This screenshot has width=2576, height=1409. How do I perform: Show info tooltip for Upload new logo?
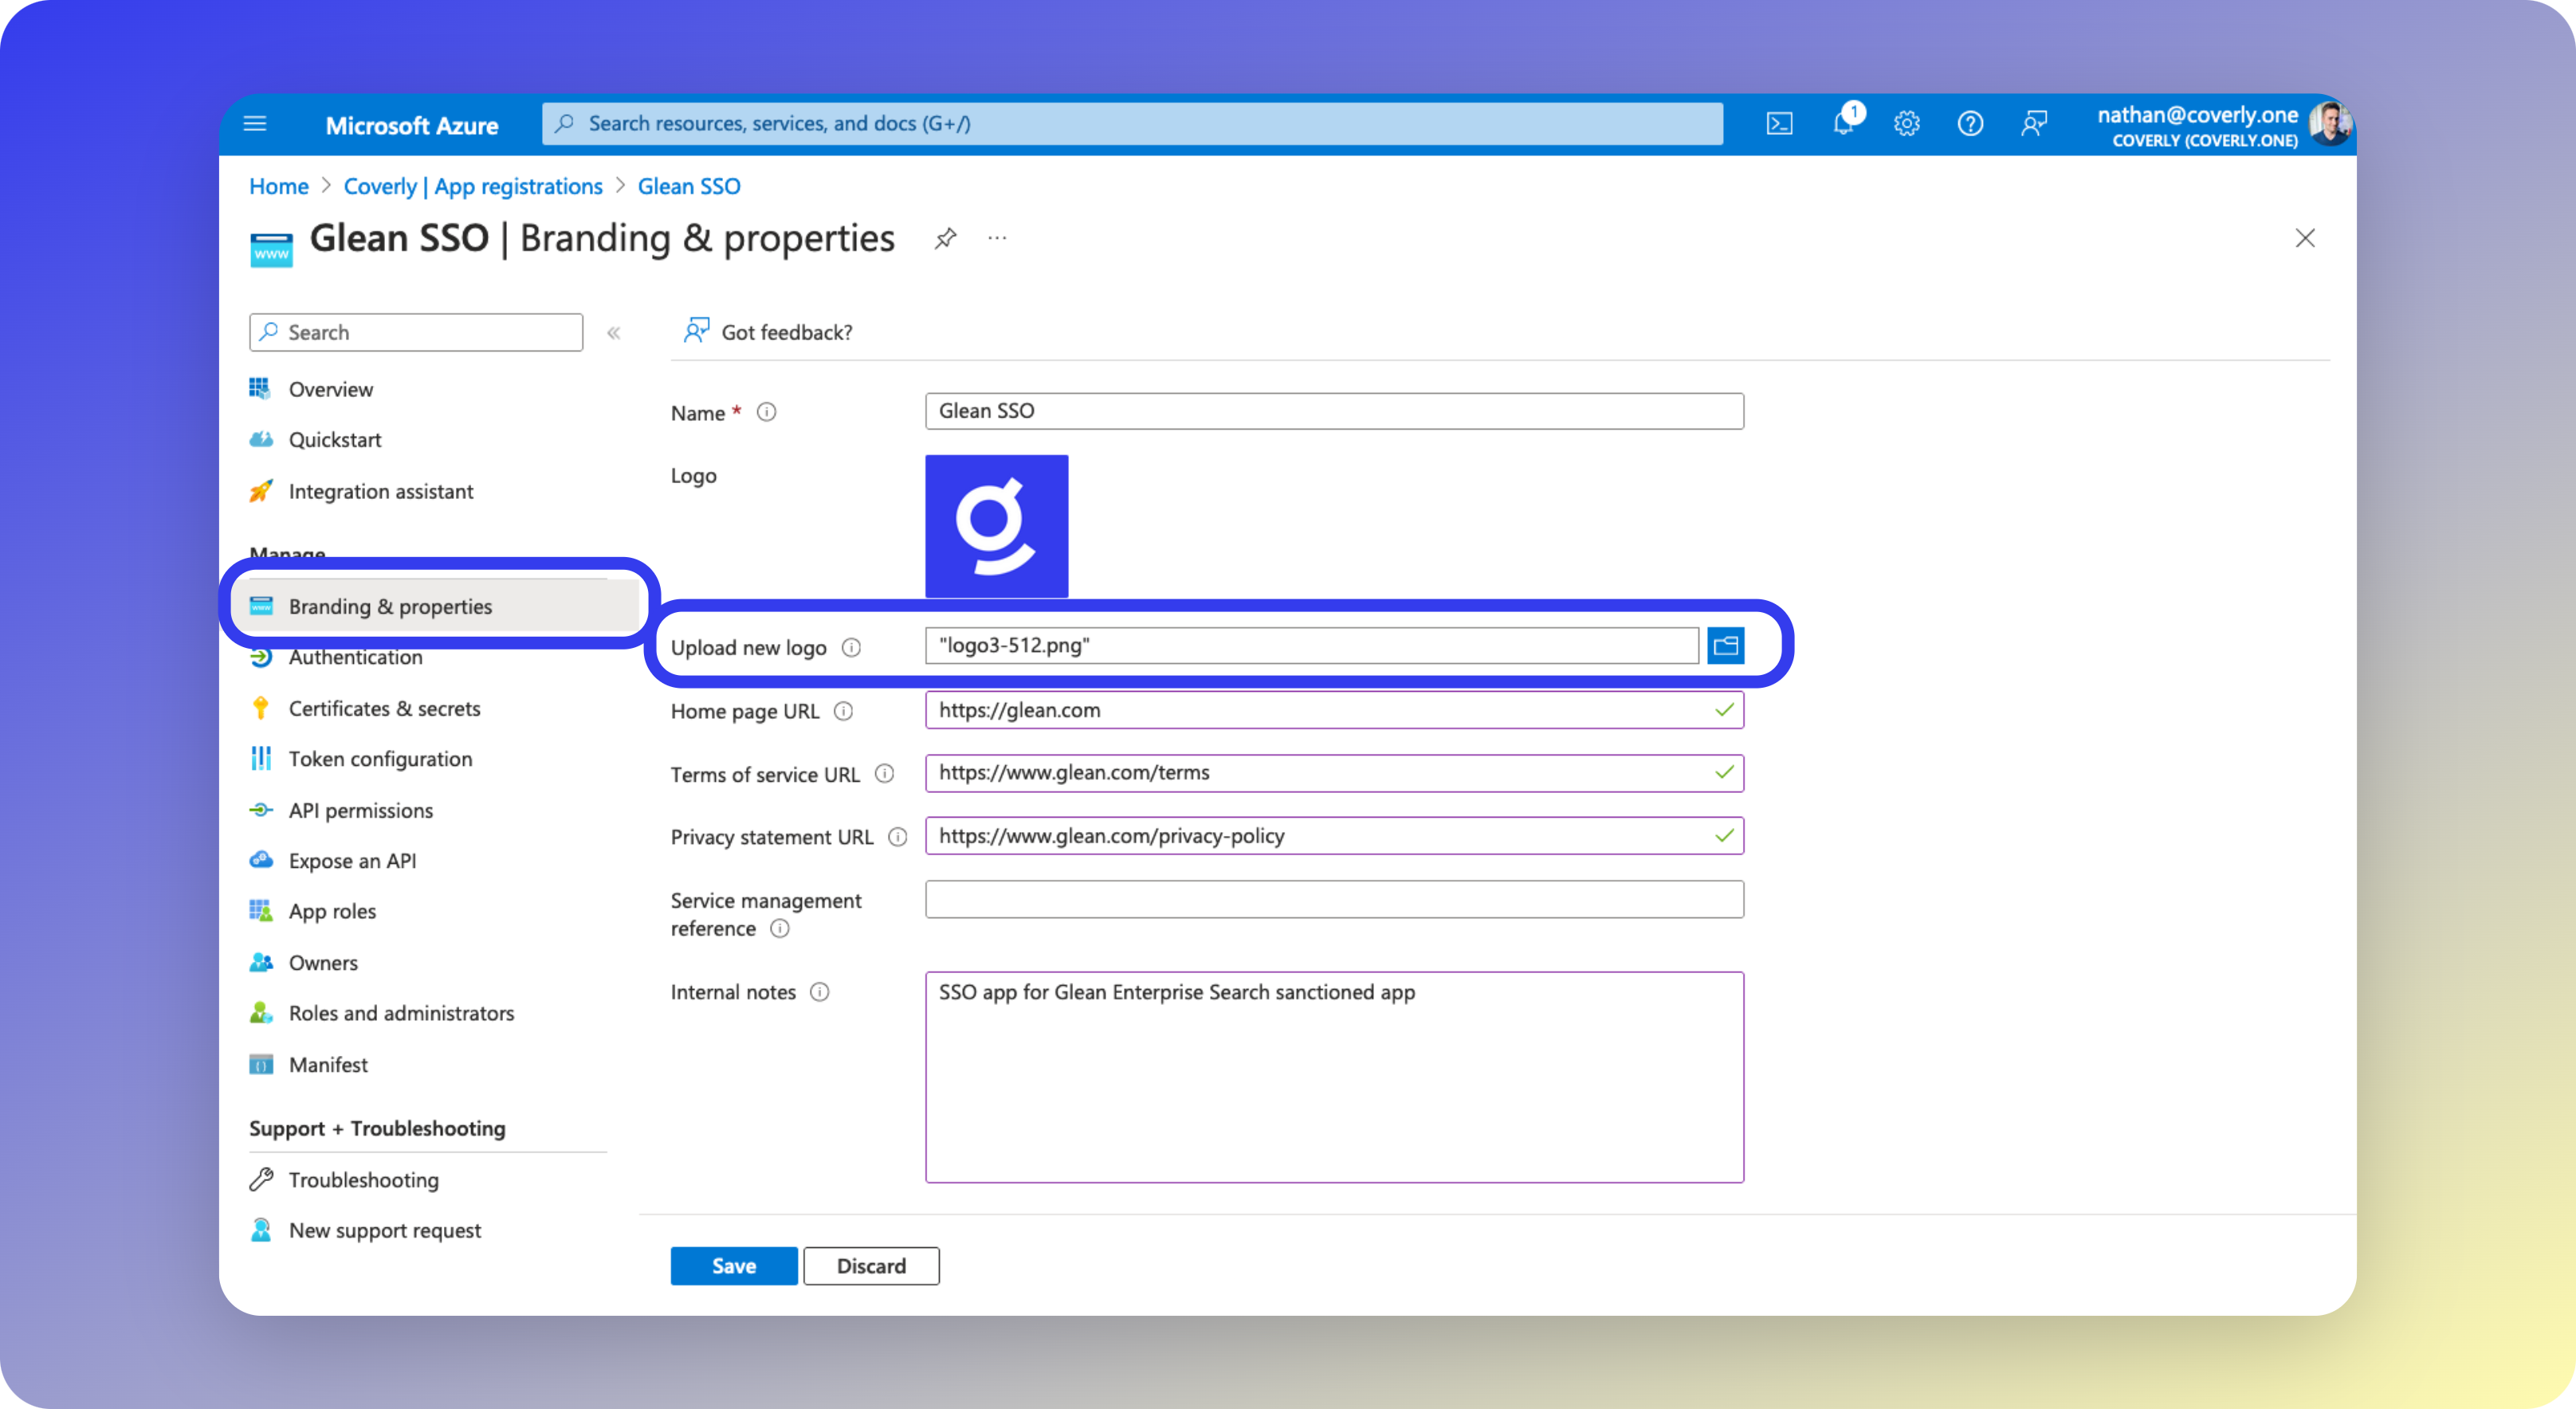click(x=851, y=648)
